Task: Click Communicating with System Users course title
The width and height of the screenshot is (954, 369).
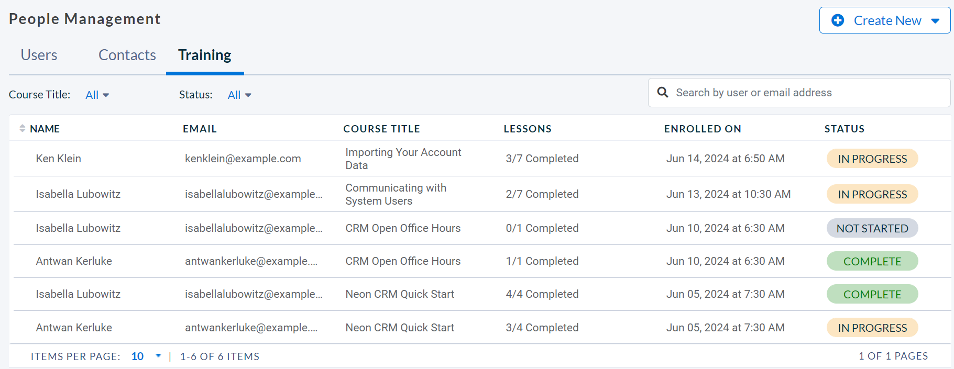Action: [396, 194]
